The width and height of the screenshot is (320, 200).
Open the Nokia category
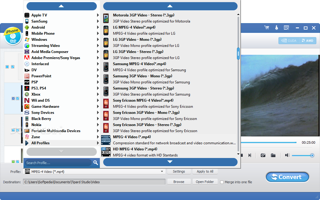[62, 125]
